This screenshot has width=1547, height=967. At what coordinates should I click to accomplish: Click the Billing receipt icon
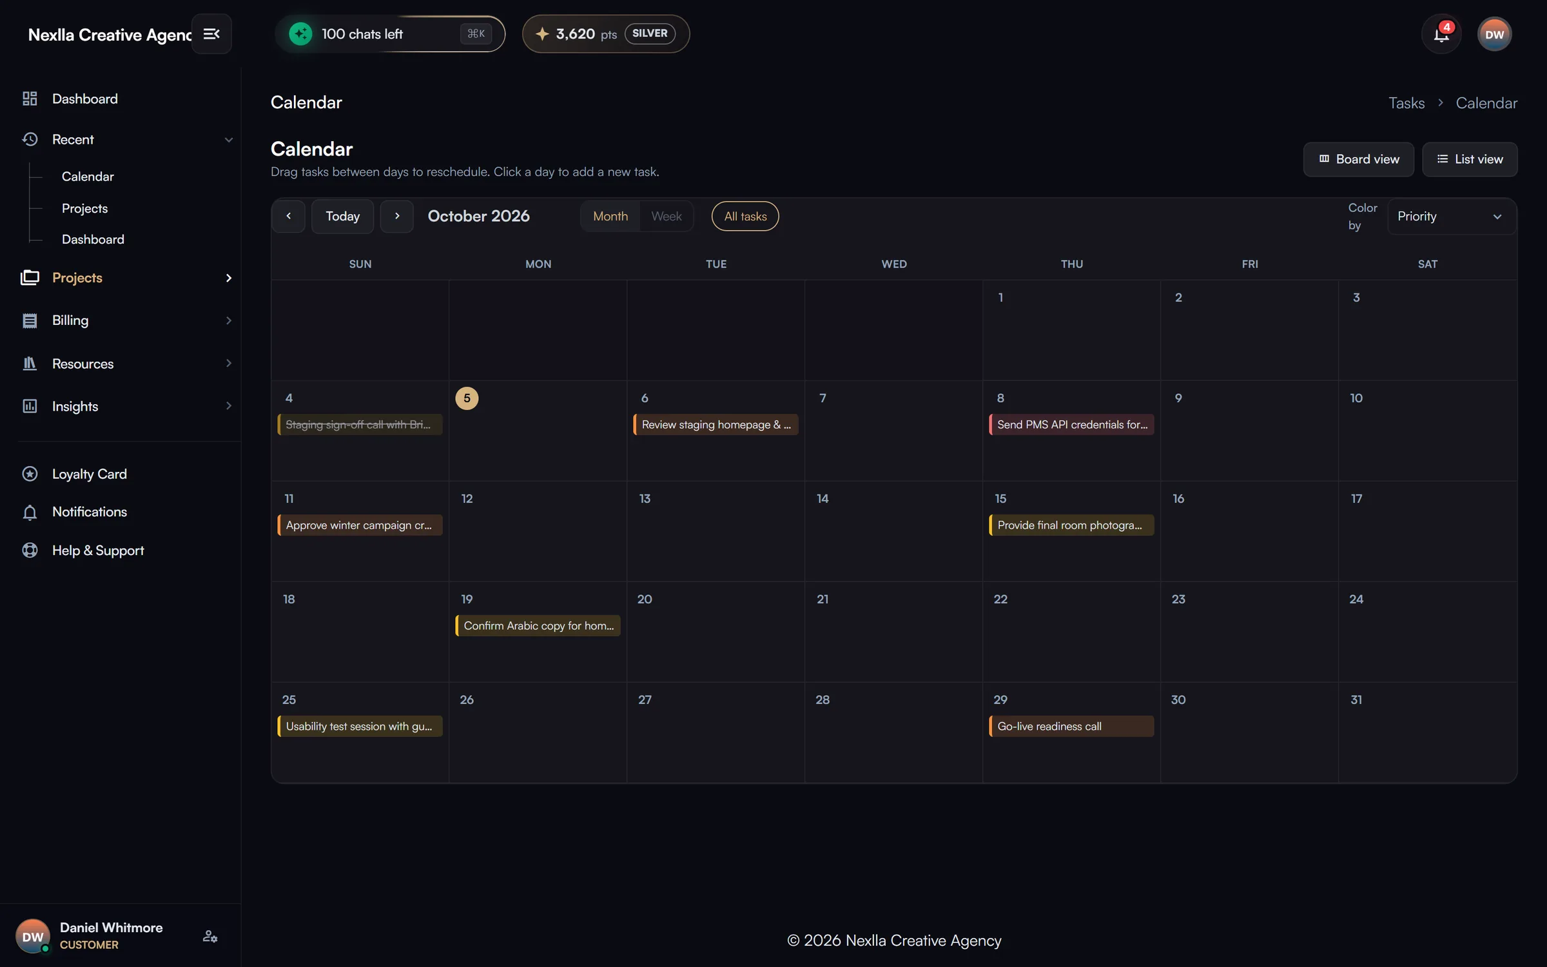pos(30,320)
